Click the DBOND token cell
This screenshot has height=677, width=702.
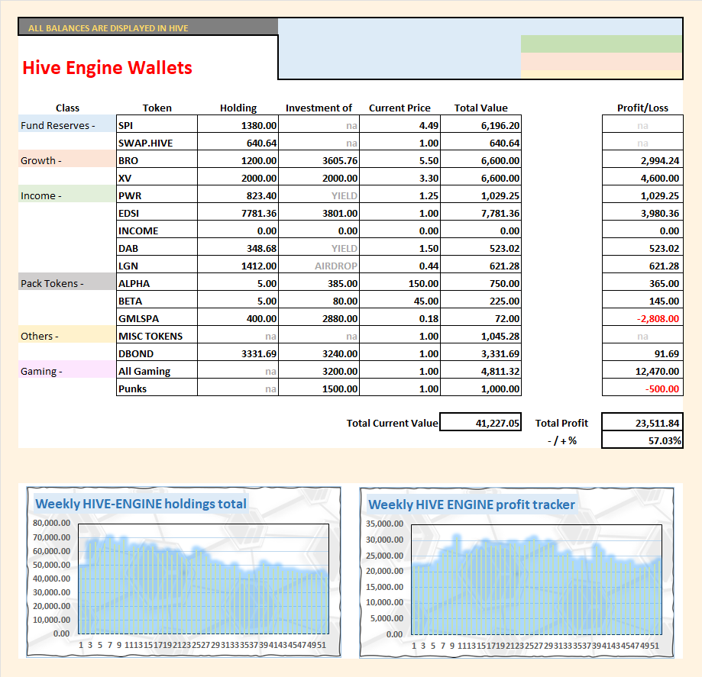(157, 352)
